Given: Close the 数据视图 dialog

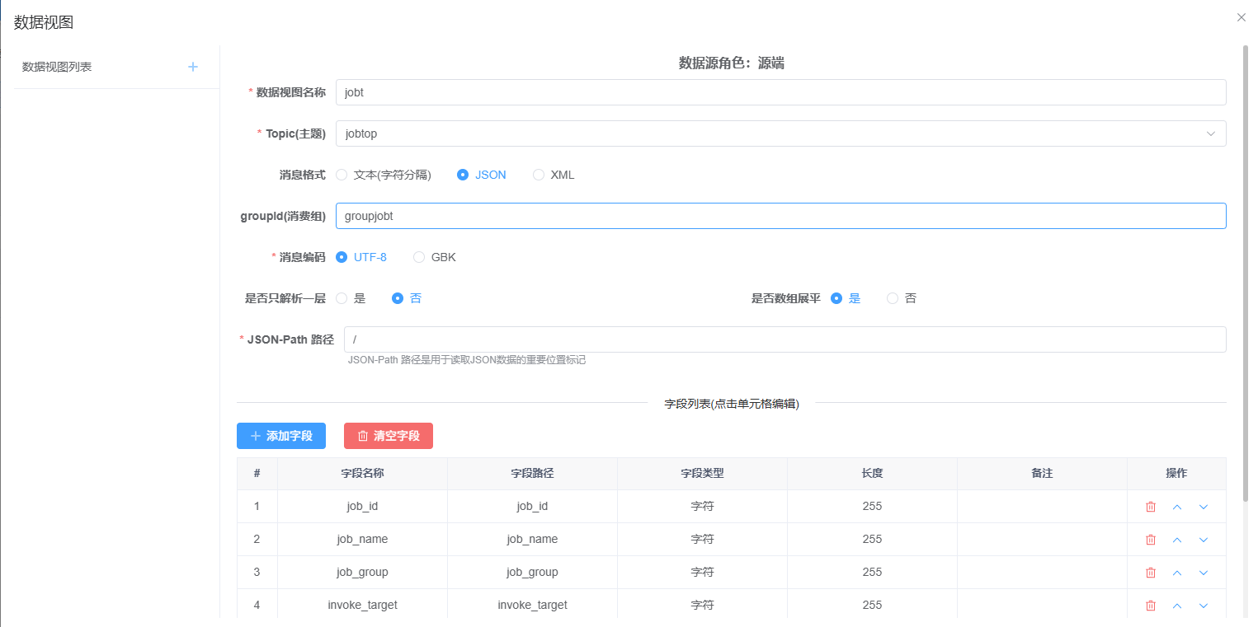Looking at the screenshot, I should point(1241,17).
